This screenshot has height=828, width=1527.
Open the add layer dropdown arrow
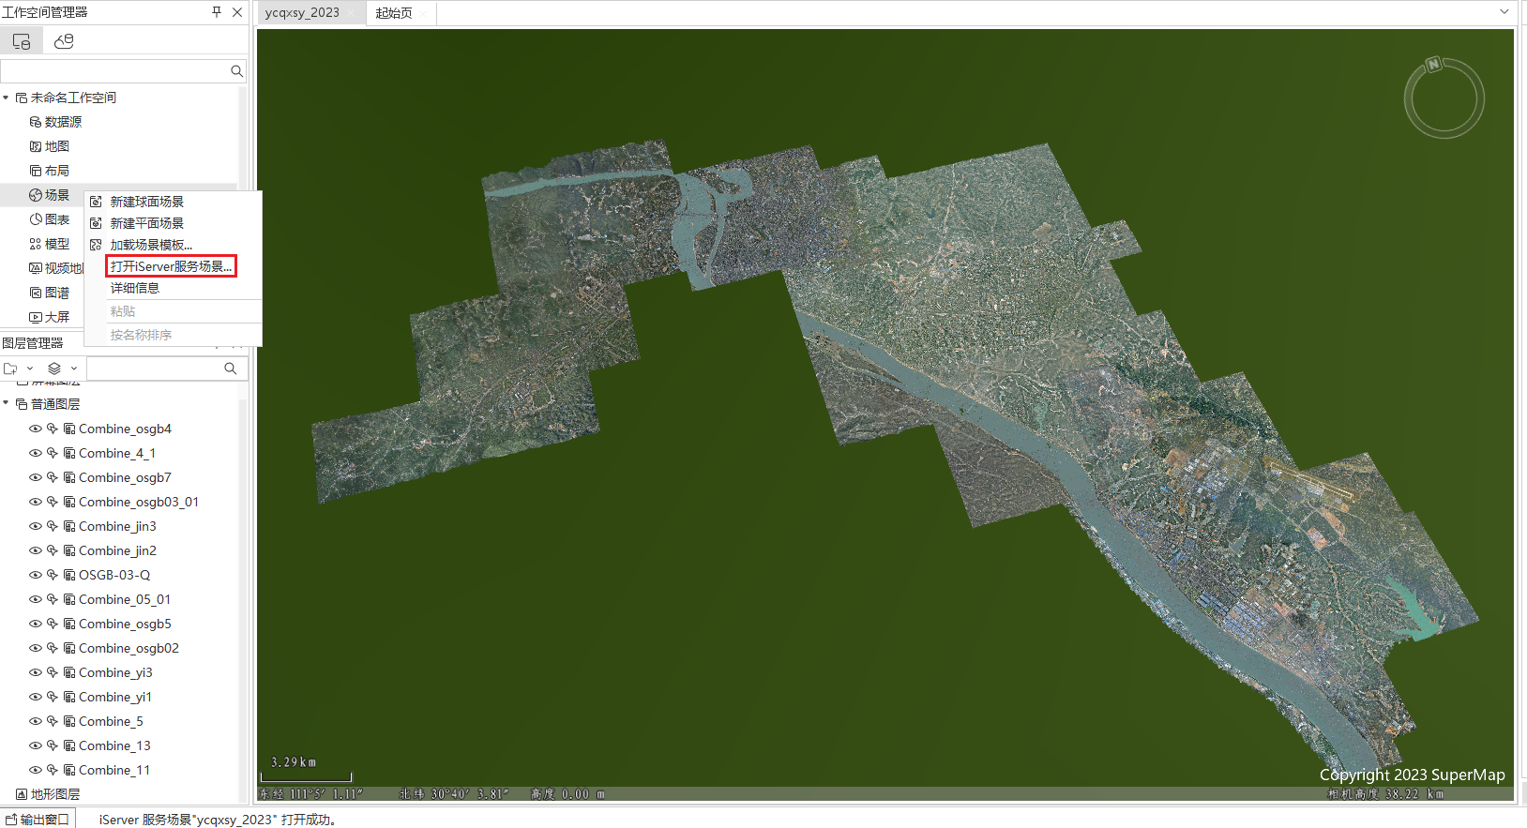(x=30, y=369)
